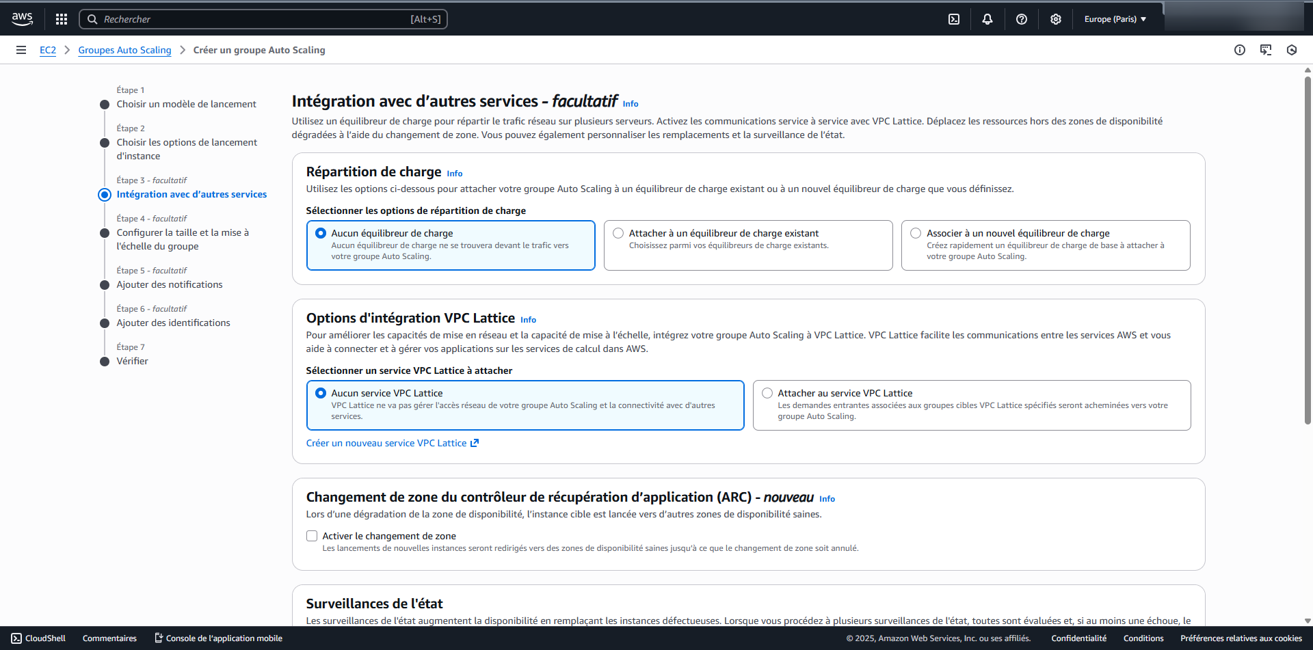Click Info link next to 'Répartition de charge'
Screen dimensions: 1313x650
pos(455,174)
